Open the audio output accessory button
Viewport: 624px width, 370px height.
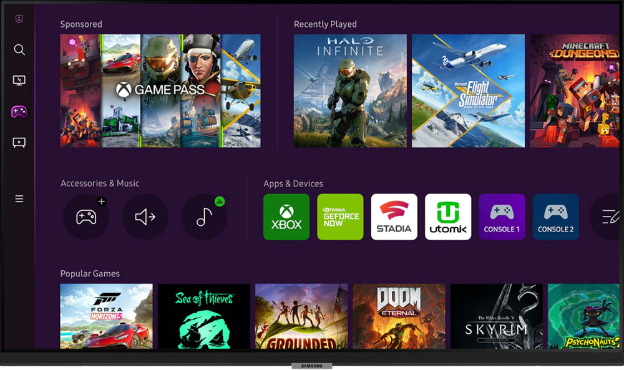[x=145, y=217]
